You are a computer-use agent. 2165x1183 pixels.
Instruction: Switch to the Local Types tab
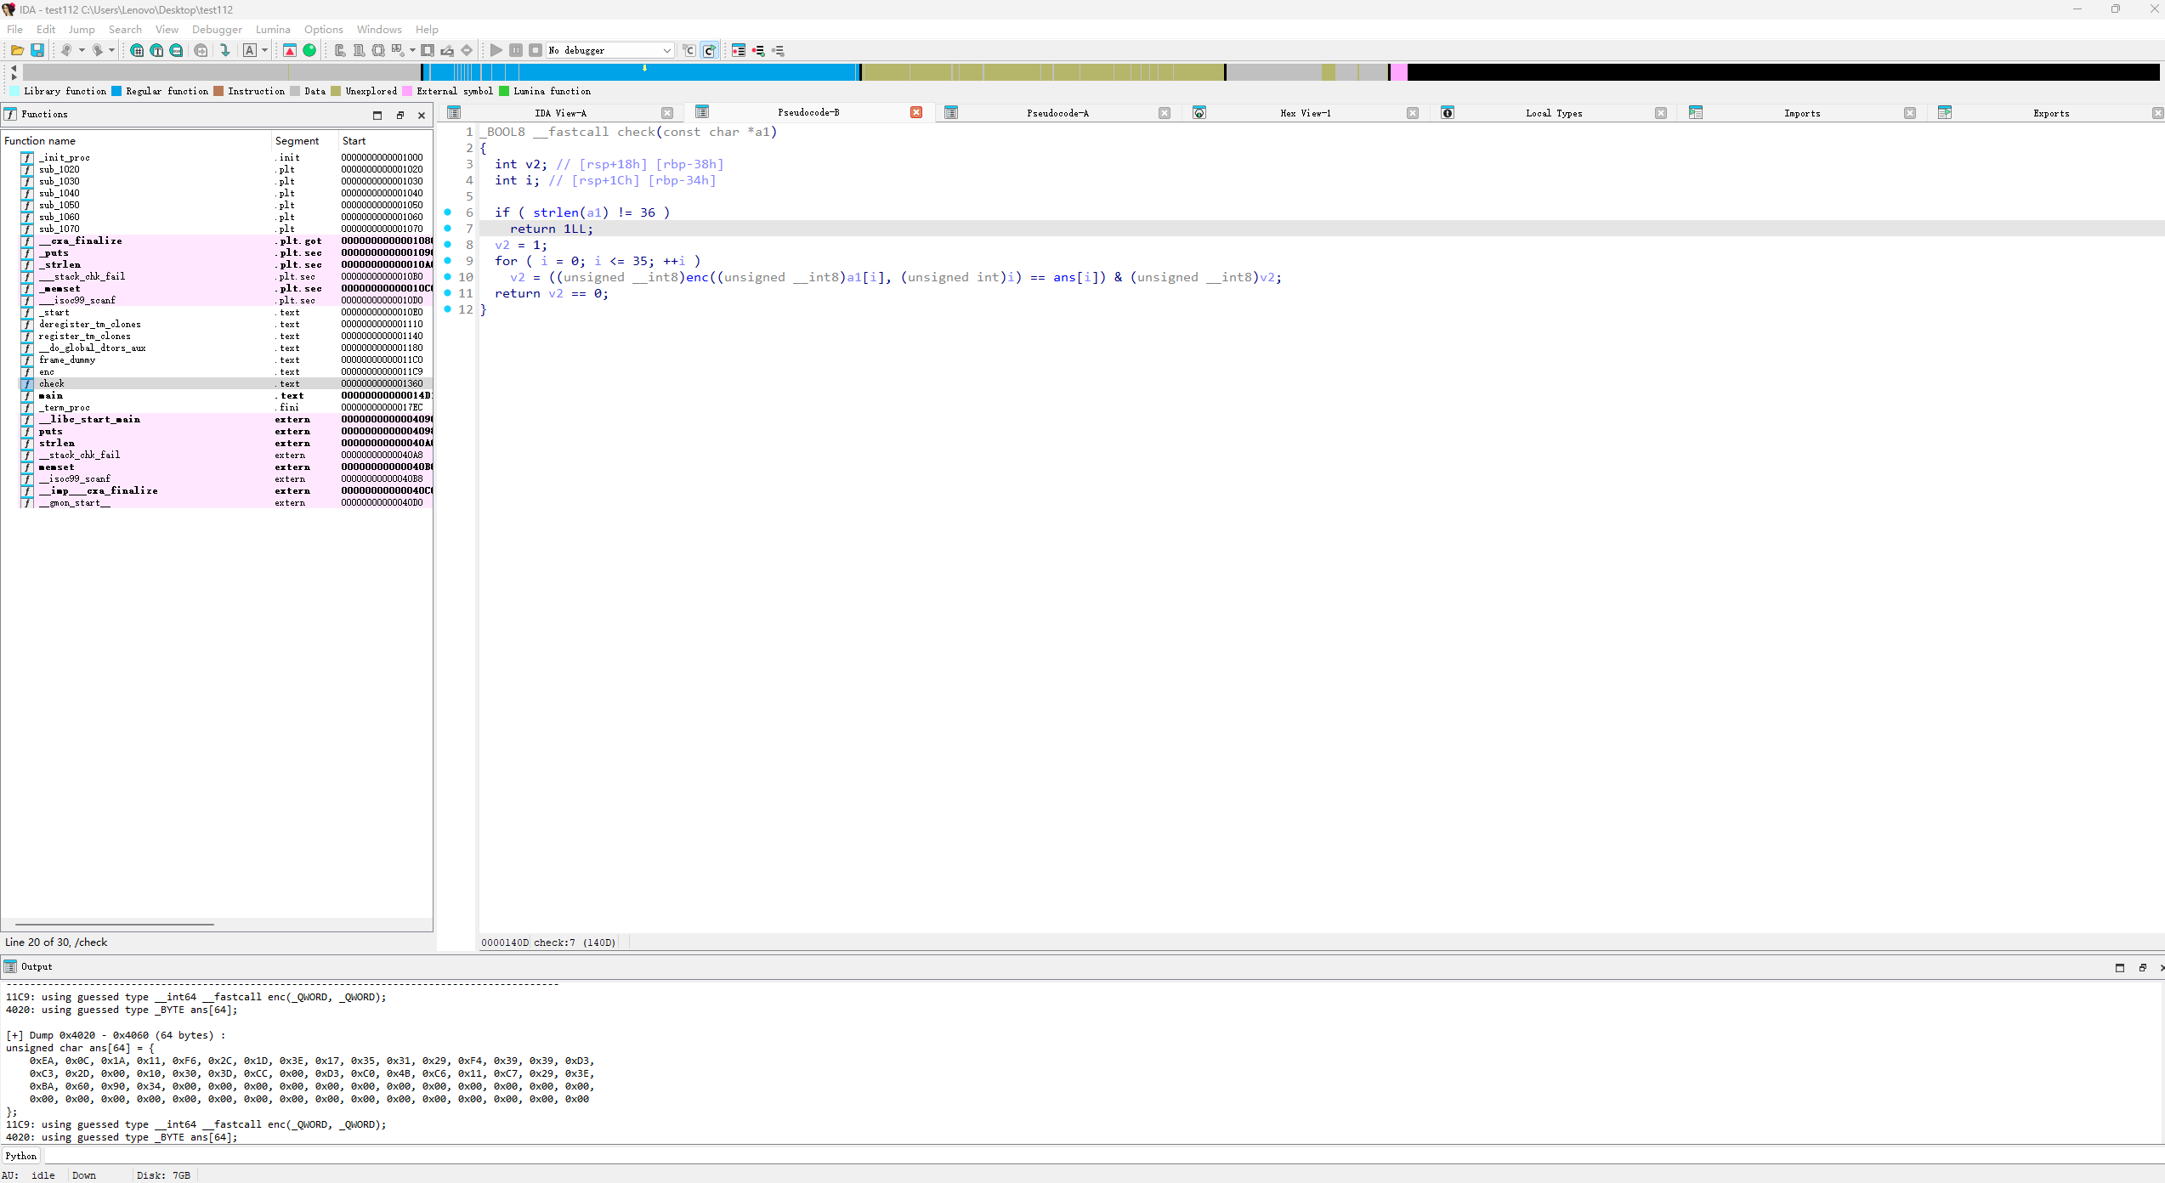point(1554,113)
